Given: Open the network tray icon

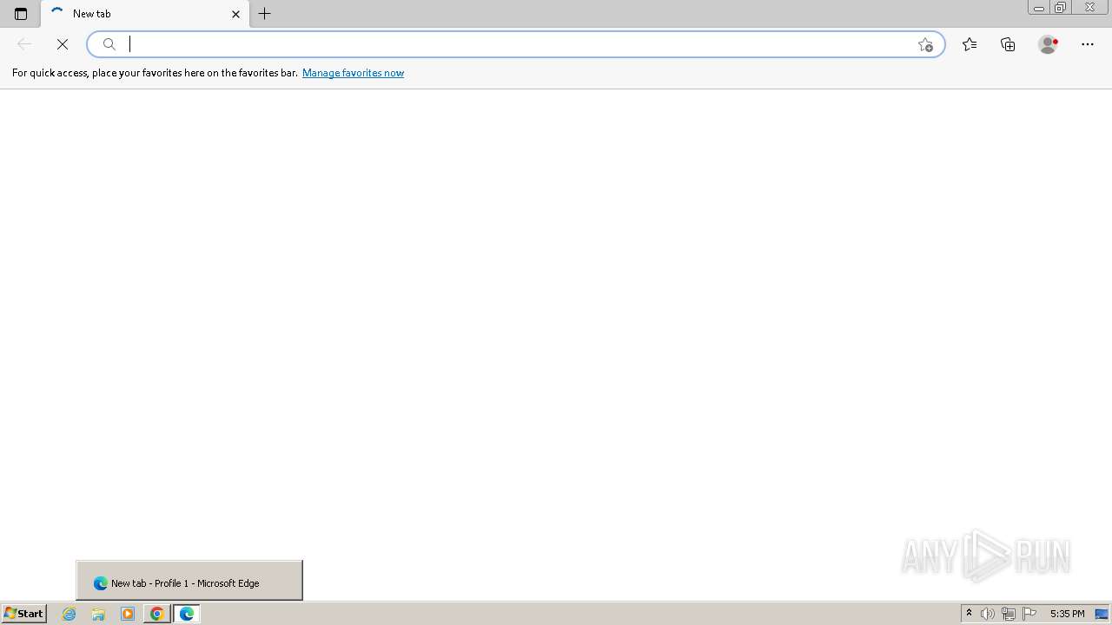Looking at the screenshot, I should [x=1009, y=614].
